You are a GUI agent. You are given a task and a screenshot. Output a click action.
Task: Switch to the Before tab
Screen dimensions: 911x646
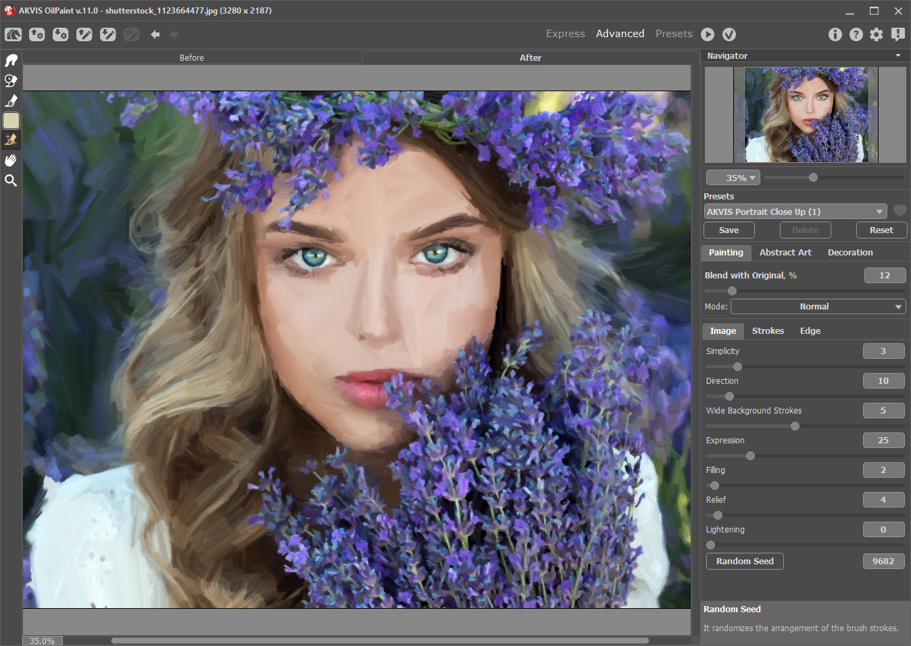(x=191, y=58)
